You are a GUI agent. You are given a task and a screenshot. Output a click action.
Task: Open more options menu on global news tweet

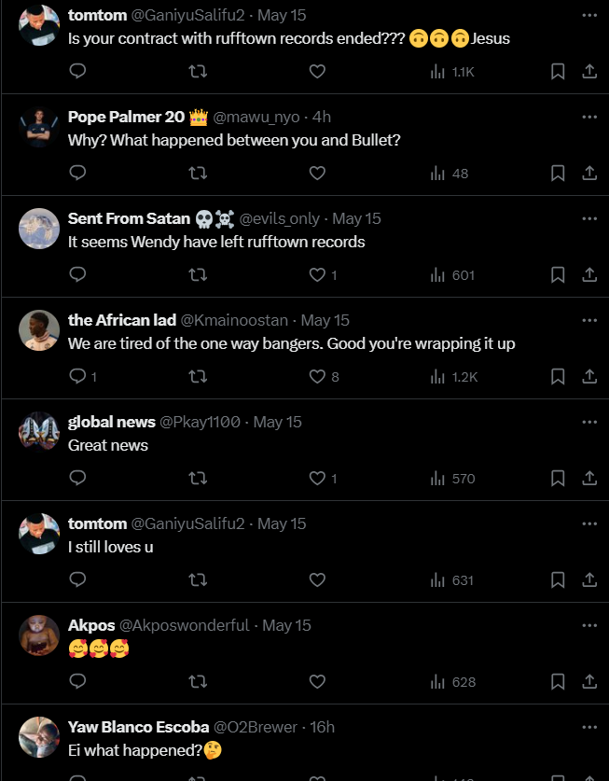click(x=588, y=422)
